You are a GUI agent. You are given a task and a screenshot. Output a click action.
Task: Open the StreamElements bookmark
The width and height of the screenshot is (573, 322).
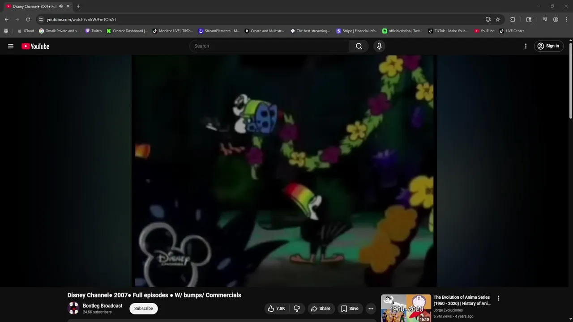[219, 31]
